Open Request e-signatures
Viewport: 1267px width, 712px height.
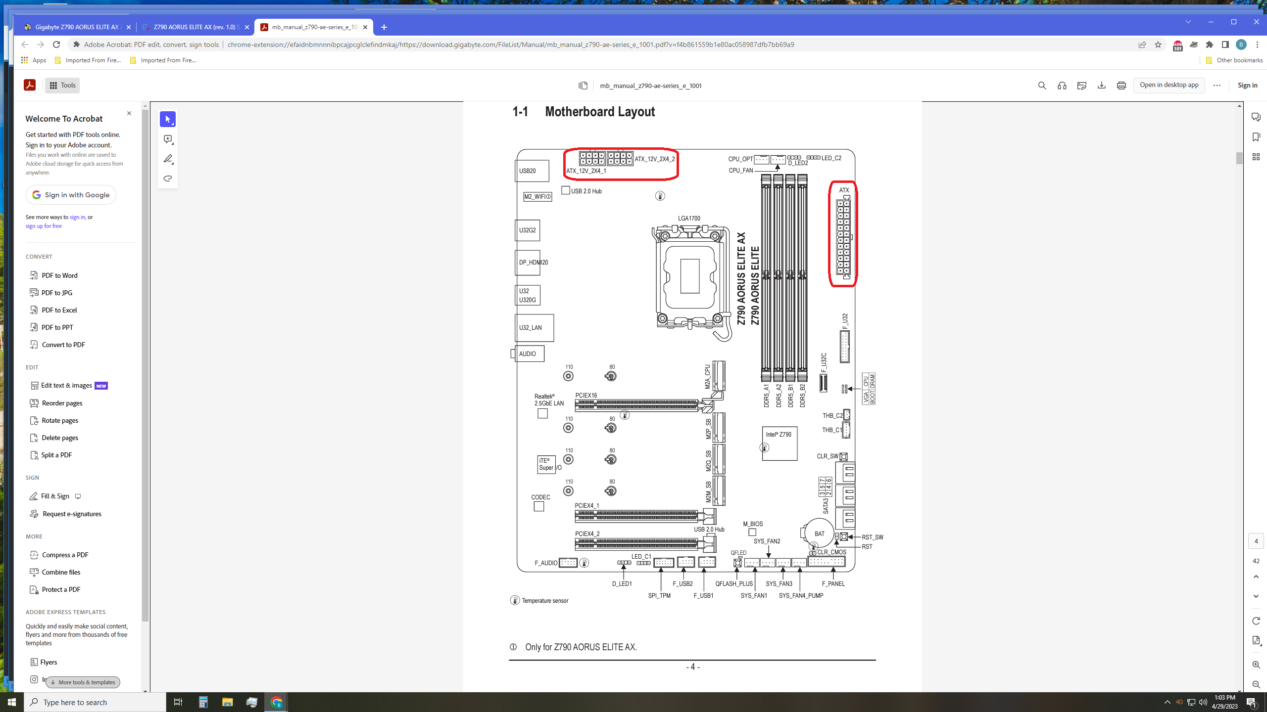65,514
